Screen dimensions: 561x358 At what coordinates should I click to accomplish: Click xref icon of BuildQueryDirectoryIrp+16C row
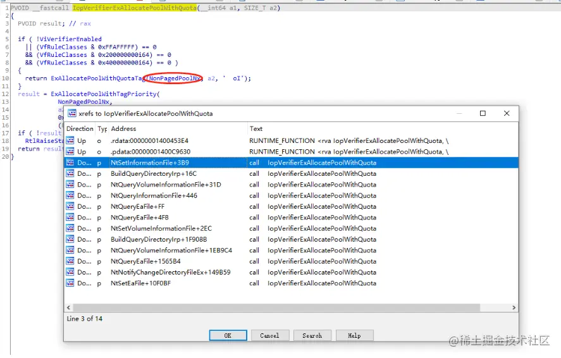pyautogui.click(x=70, y=173)
